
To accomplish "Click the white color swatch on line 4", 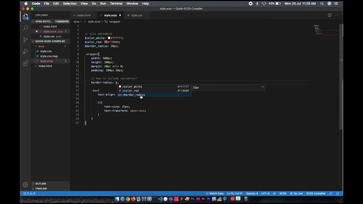I will point(109,38).
